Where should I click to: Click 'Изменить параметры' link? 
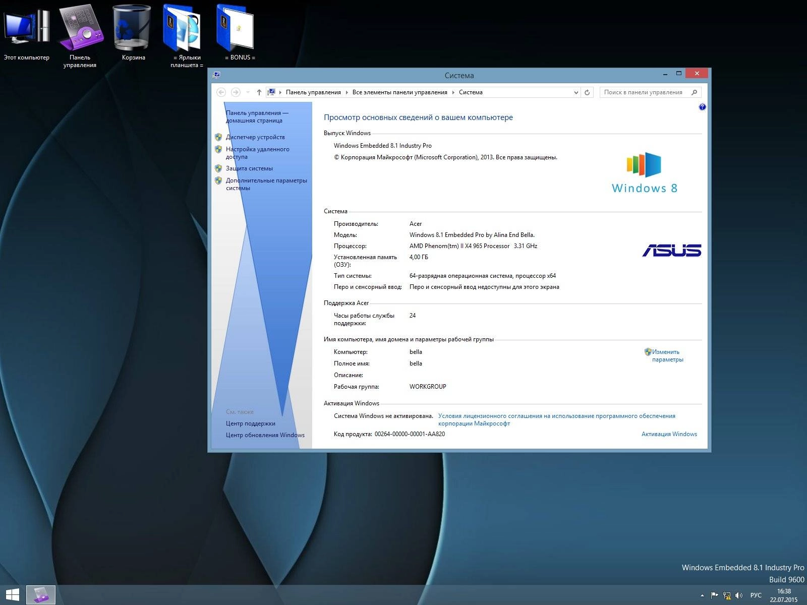point(667,355)
